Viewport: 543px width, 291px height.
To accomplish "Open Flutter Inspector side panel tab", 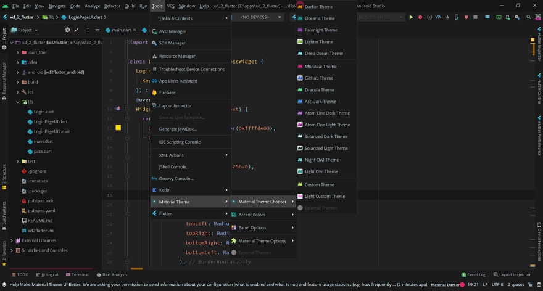I will pyautogui.click(x=539, y=44).
